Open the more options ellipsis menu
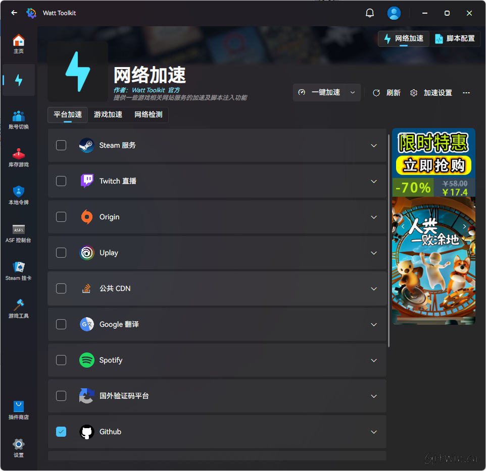 [x=466, y=92]
